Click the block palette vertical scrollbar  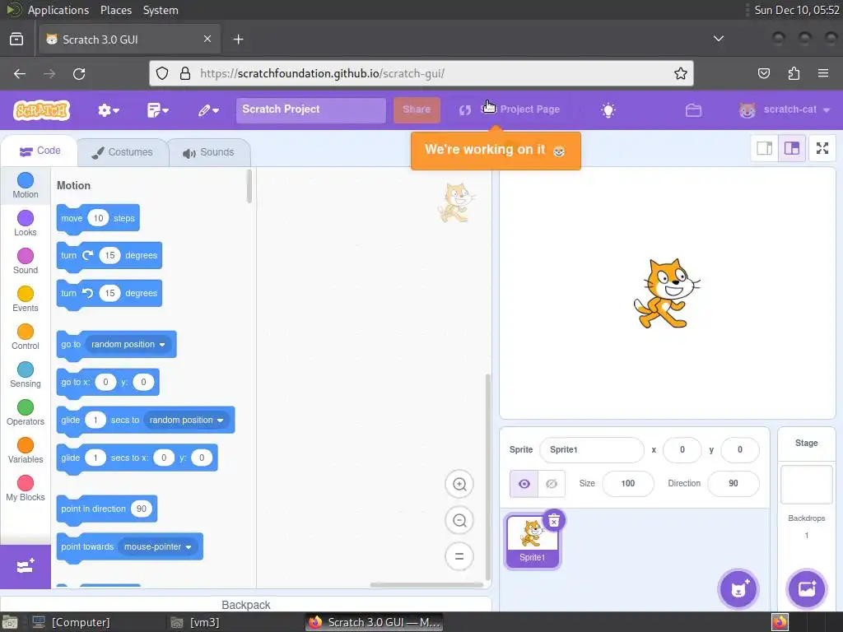coord(249,187)
